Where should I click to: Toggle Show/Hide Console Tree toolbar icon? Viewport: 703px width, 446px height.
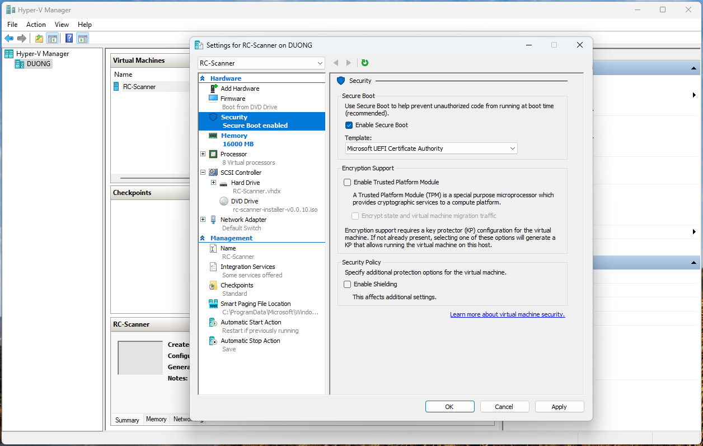tap(53, 38)
